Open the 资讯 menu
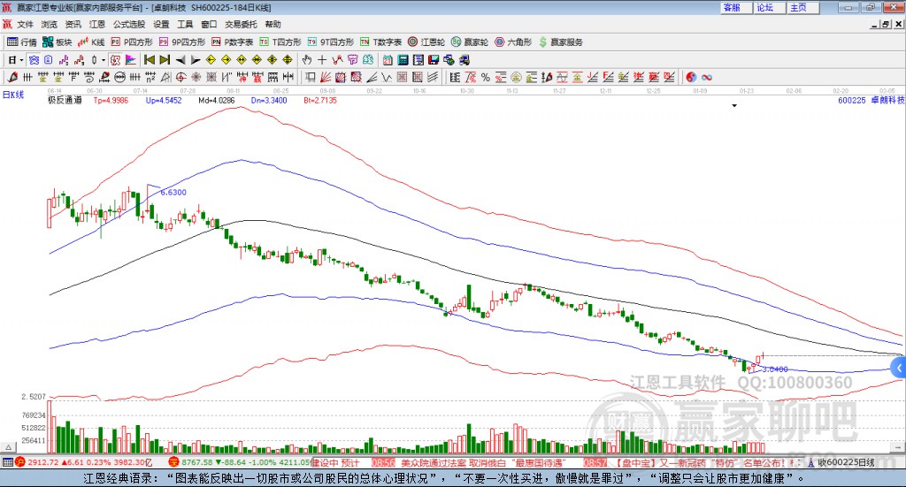 pos(73,24)
